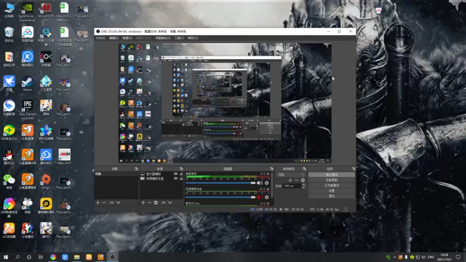Screen dimensions: 466x262
Task: Open Steam desktop shortcut
Action: click(x=27, y=83)
